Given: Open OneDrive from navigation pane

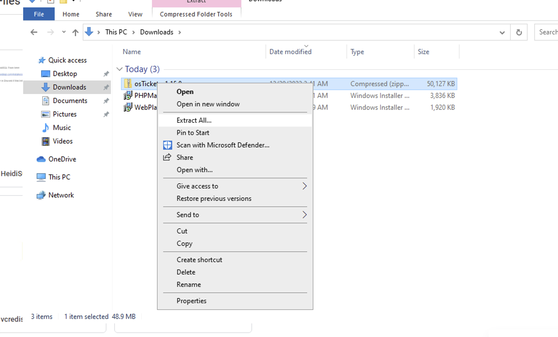Looking at the screenshot, I should [62, 159].
